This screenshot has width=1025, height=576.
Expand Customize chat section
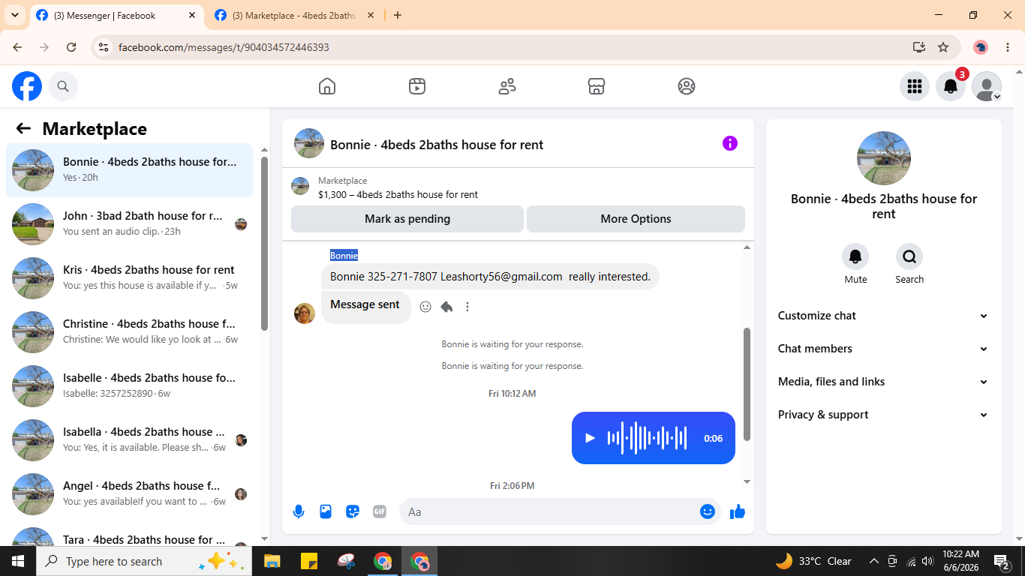coord(884,316)
